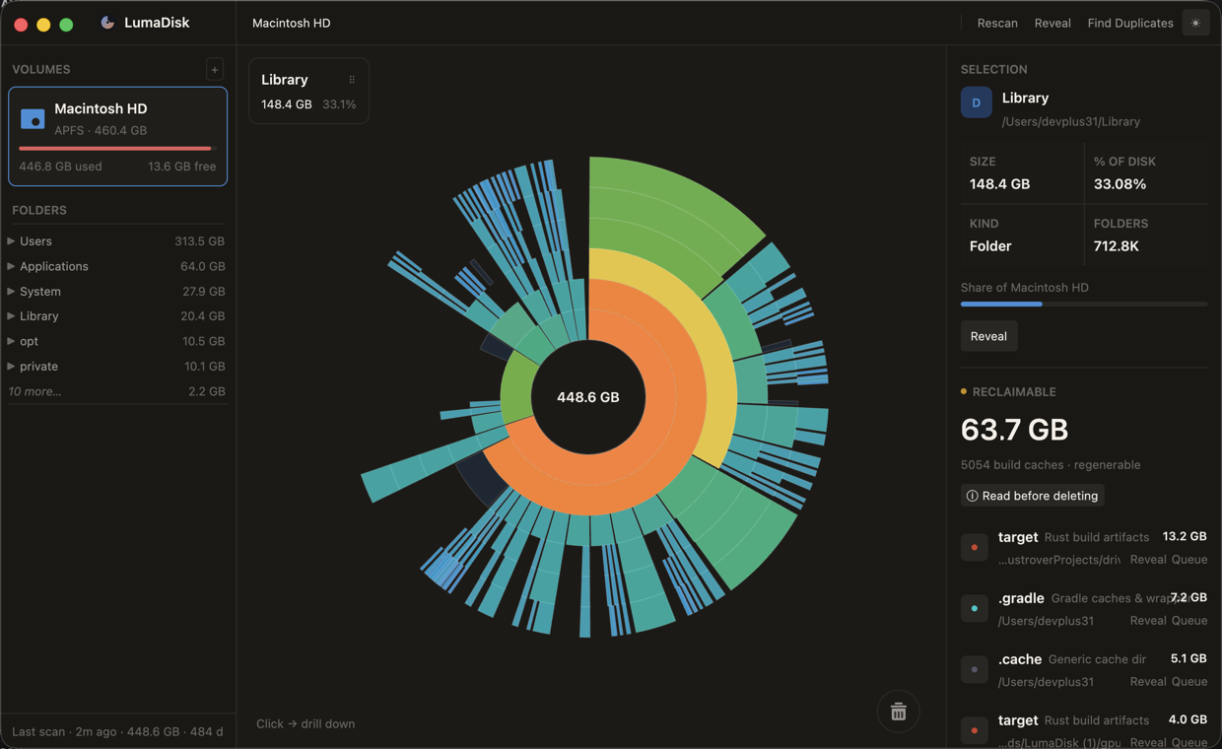Open Find Duplicates

click(1130, 23)
